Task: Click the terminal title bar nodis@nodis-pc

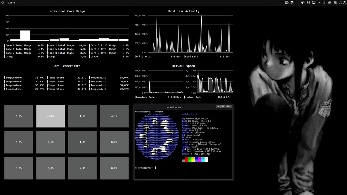Action: click(x=176, y=107)
